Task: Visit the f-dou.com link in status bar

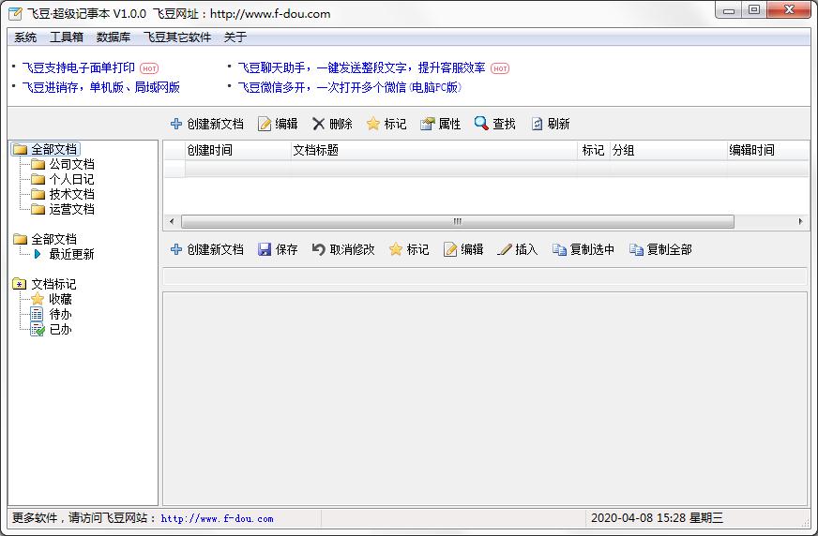Action: click(x=217, y=518)
